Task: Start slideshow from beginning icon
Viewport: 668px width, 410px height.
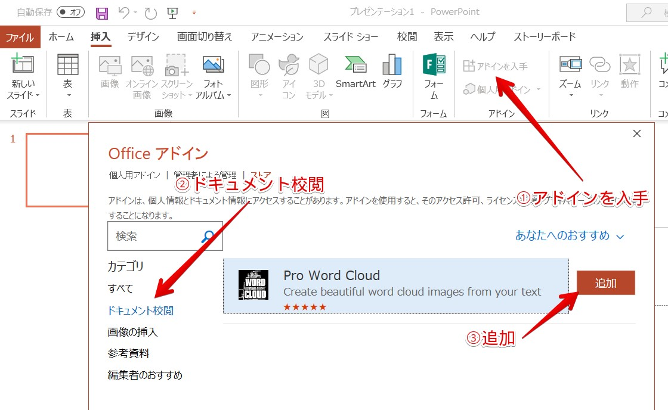Action: pyautogui.click(x=172, y=13)
